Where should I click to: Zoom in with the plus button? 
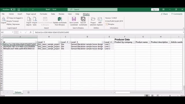tap(178, 96)
